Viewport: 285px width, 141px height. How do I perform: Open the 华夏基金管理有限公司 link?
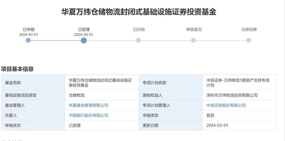pyautogui.click(x=88, y=105)
